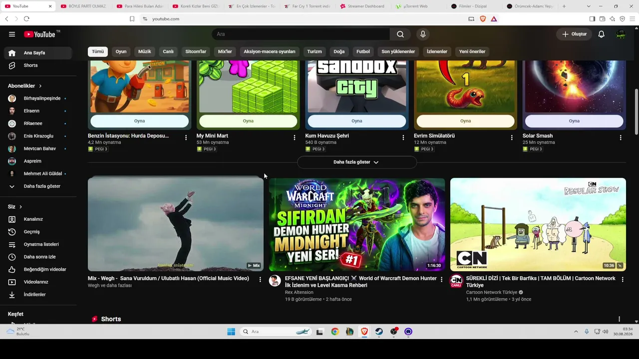Open Steam from the taskbar

[x=379, y=332]
